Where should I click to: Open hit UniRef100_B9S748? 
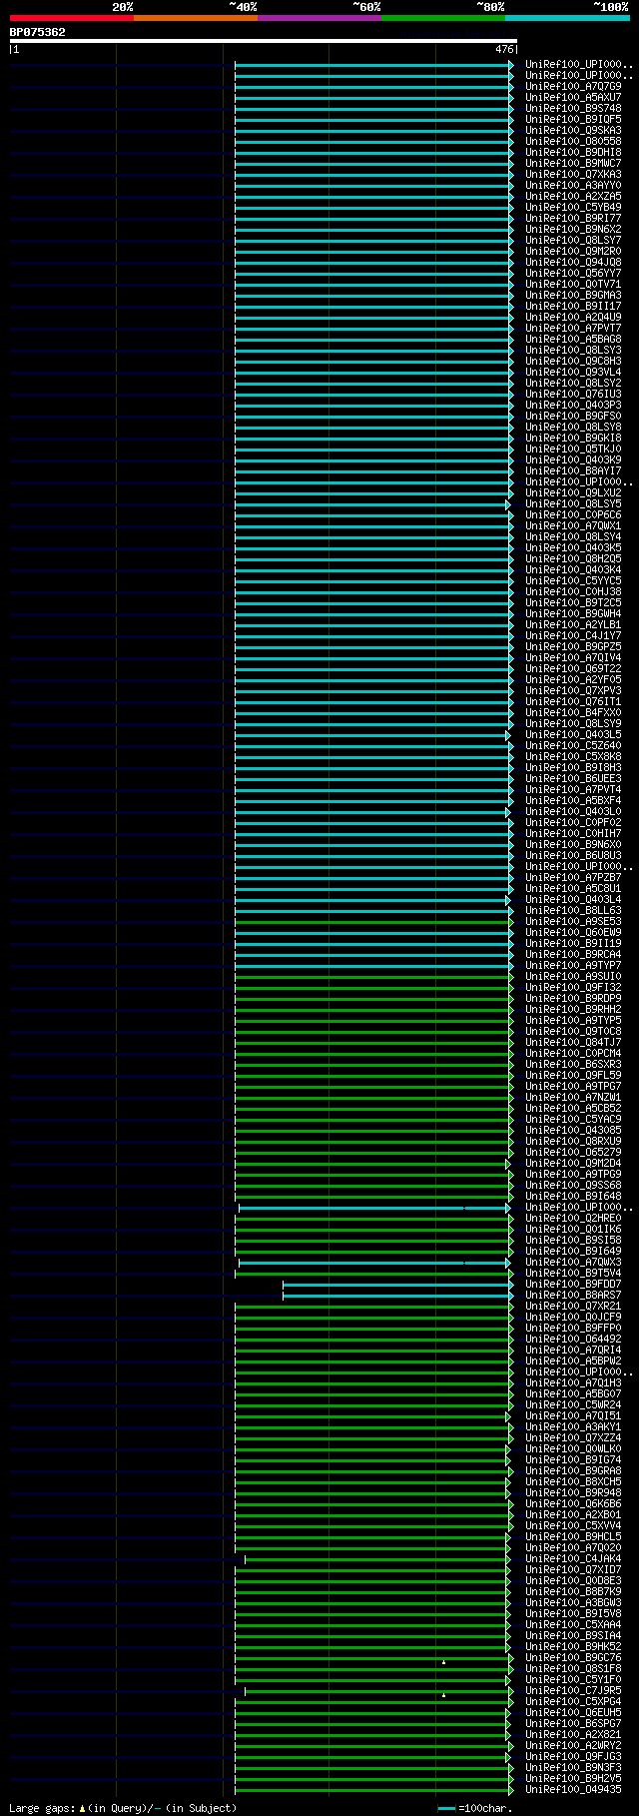tap(573, 109)
